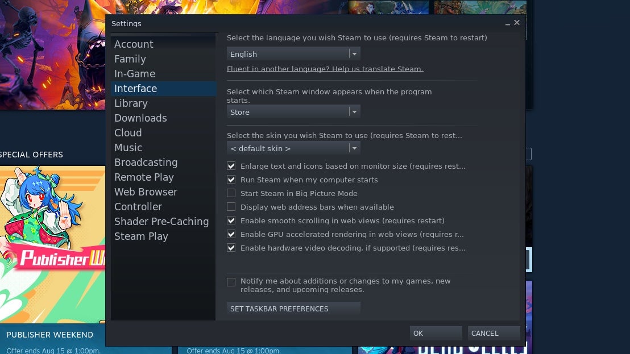This screenshot has width=630, height=354.
Task: Open the Downloads settings page
Action: click(x=140, y=118)
